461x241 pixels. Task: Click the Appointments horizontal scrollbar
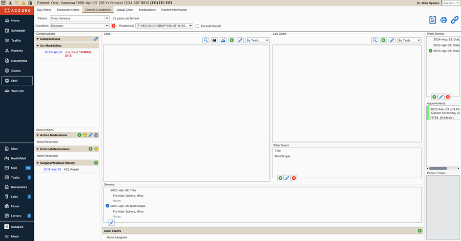[438, 168]
